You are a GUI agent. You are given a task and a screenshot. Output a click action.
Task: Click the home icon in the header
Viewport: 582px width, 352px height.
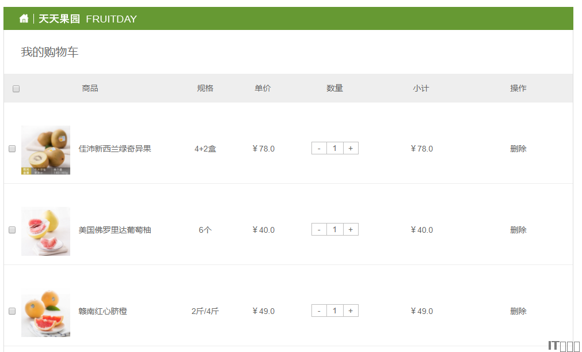coord(24,19)
